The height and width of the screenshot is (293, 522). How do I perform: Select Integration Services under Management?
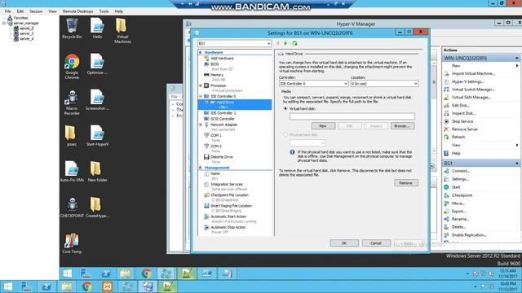pos(227,184)
